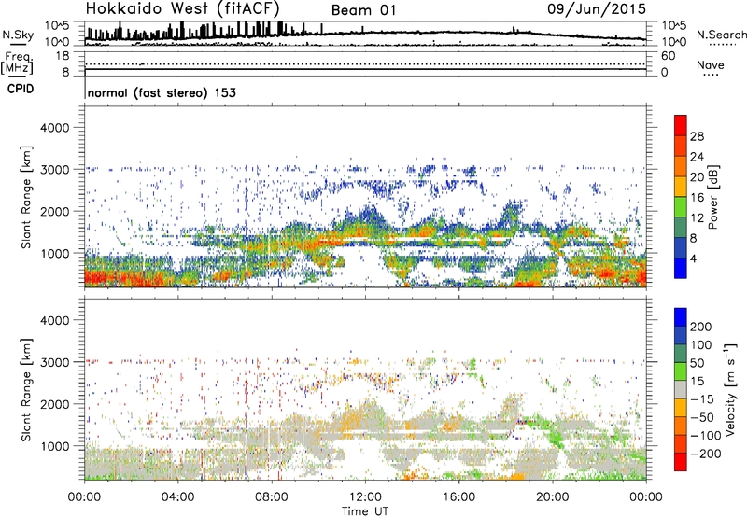The height and width of the screenshot is (517, 747).
Task: Click the "-100" Velocity colorbar label
Action: [706, 436]
